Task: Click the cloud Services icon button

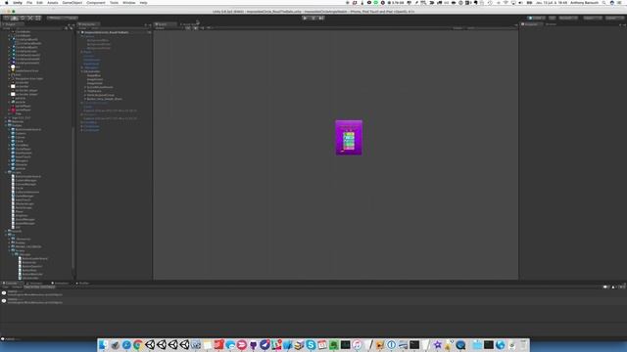Action: tap(553, 18)
